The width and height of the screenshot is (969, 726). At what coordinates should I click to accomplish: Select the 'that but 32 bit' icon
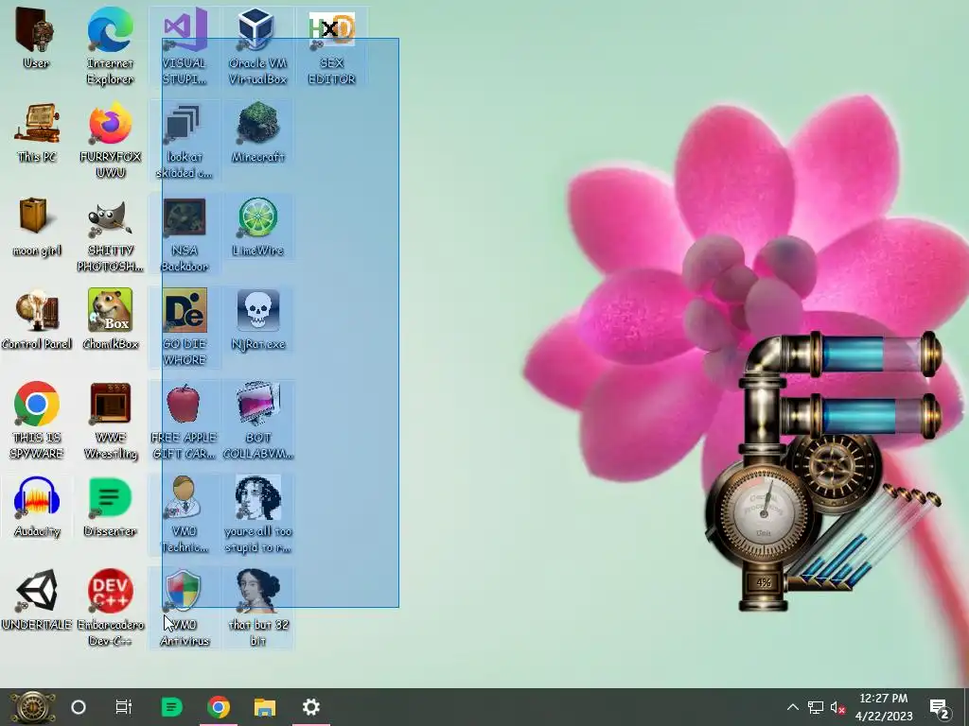click(x=257, y=608)
